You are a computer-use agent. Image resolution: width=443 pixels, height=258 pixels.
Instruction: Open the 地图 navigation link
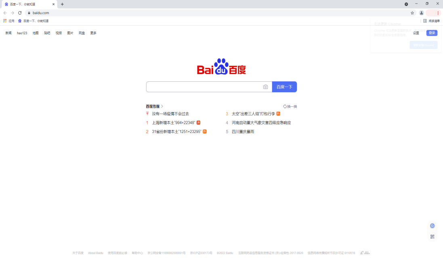click(36, 33)
